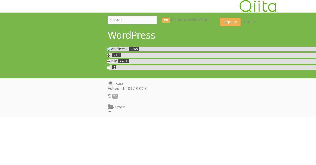Click the Sign up button
Image resolution: width=316 pixels, height=165 pixels.
pos(230,22)
